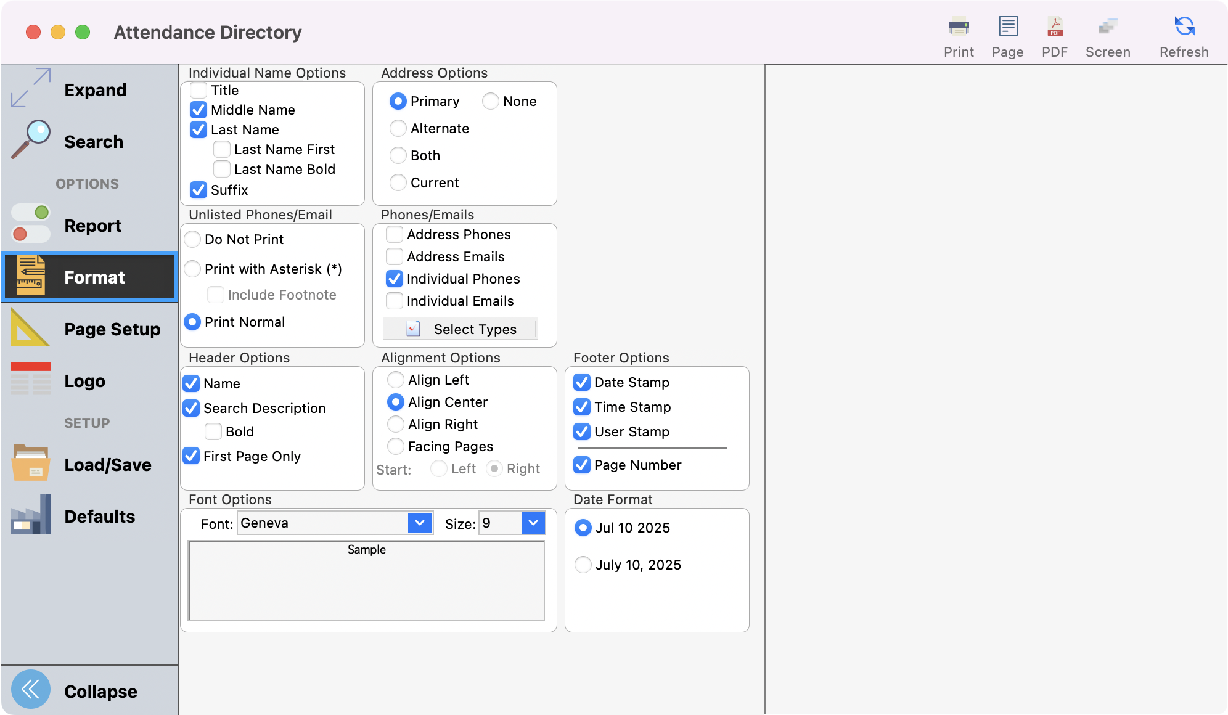The width and height of the screenshot is (1228, 715).
Task: Click the Screen output icon
Action: click(1108, 27)
